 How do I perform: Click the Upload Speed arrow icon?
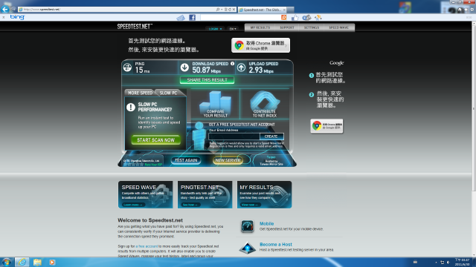pyautogui.click(x=241, y=67)
